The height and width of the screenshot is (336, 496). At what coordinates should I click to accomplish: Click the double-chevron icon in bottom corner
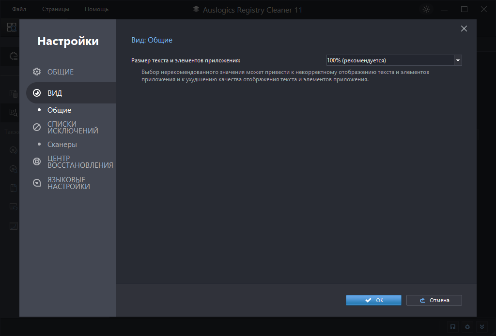(481, 327)
